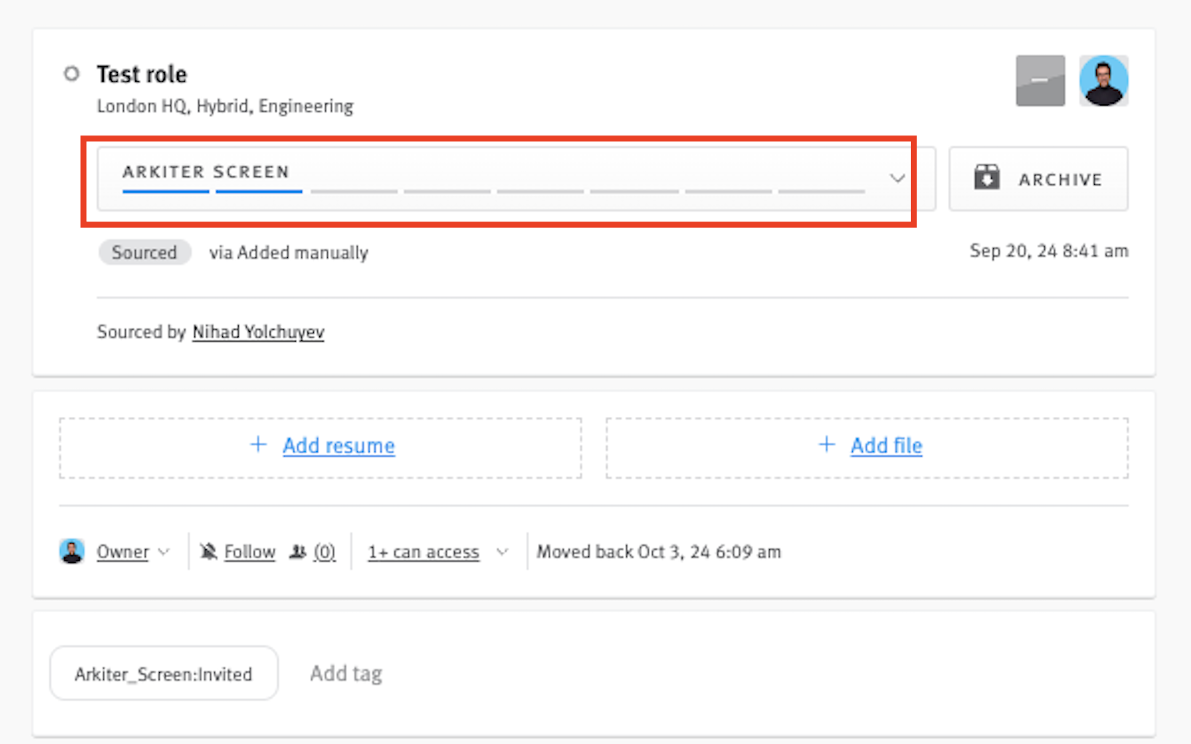
Task: Toggle the Follow bell icon
Action: click(209, 551)
